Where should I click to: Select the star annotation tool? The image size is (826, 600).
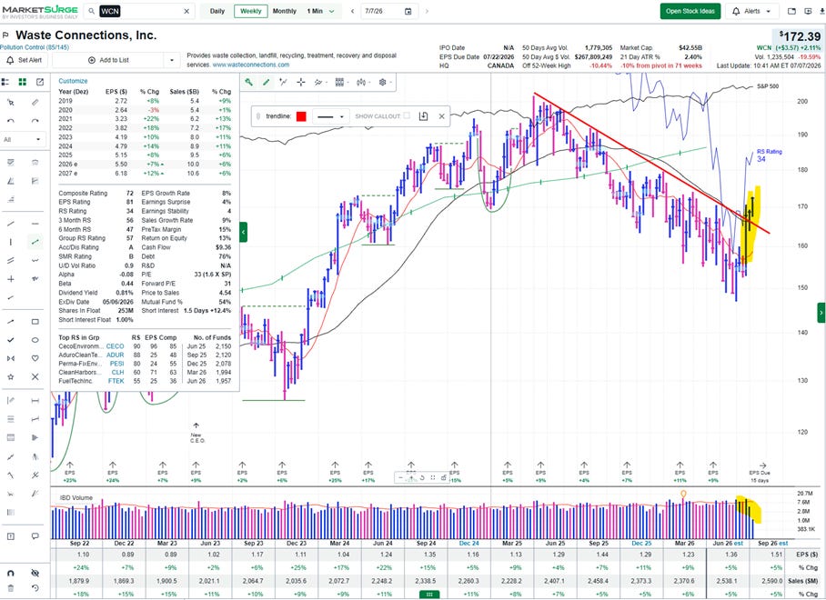[x=11, y=377]
